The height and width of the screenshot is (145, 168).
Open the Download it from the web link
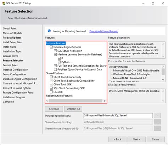point(104,31)
